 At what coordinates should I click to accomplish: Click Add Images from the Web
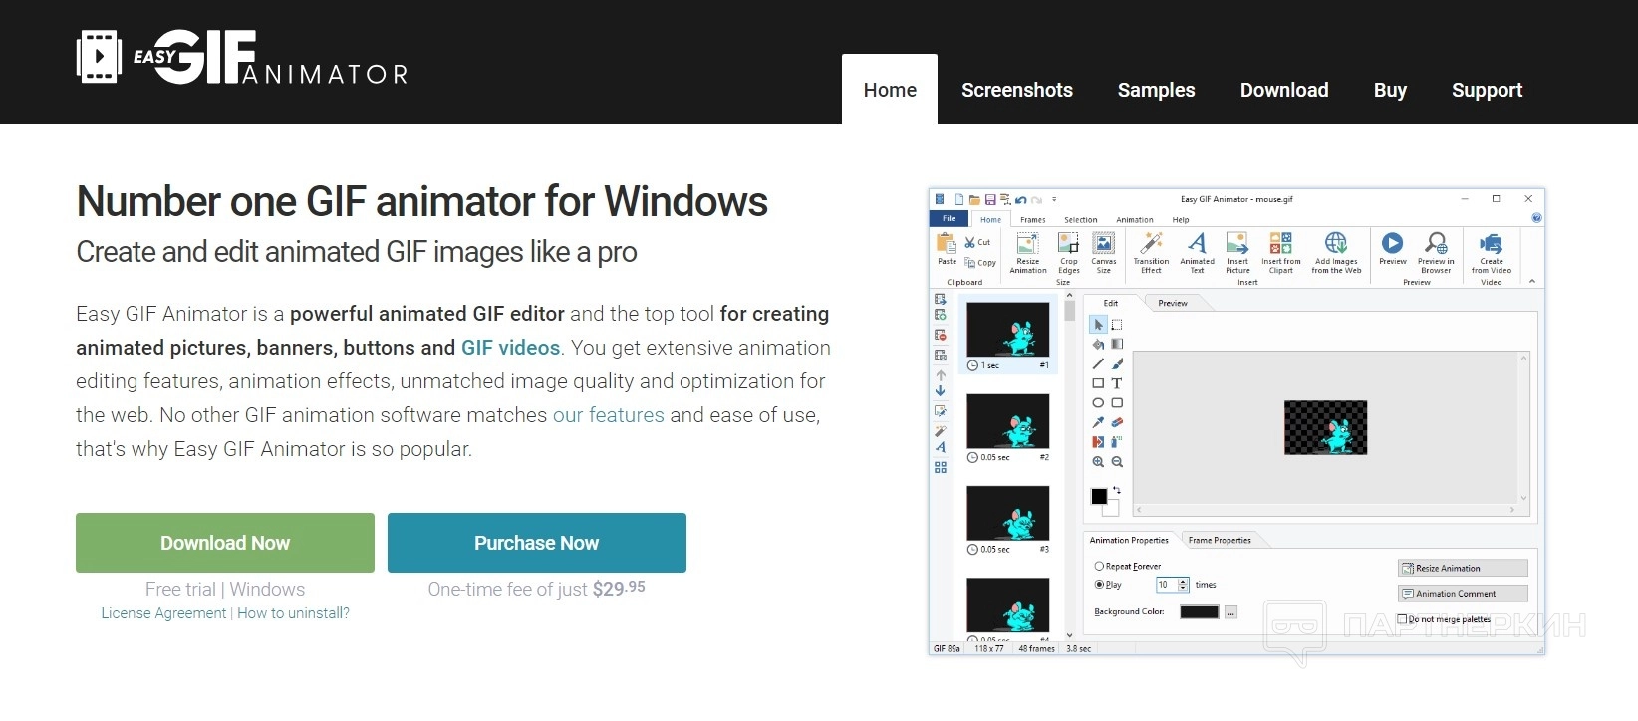(x=1336, y=253)
